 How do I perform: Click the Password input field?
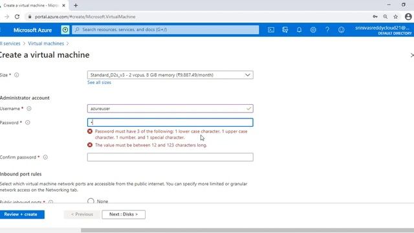pos(170,122)
